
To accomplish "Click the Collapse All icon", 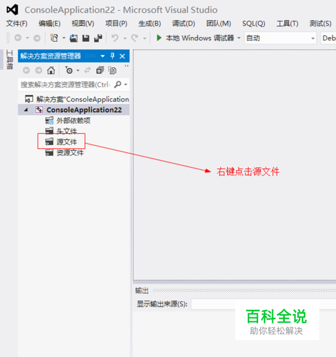I will pos(100,70).
